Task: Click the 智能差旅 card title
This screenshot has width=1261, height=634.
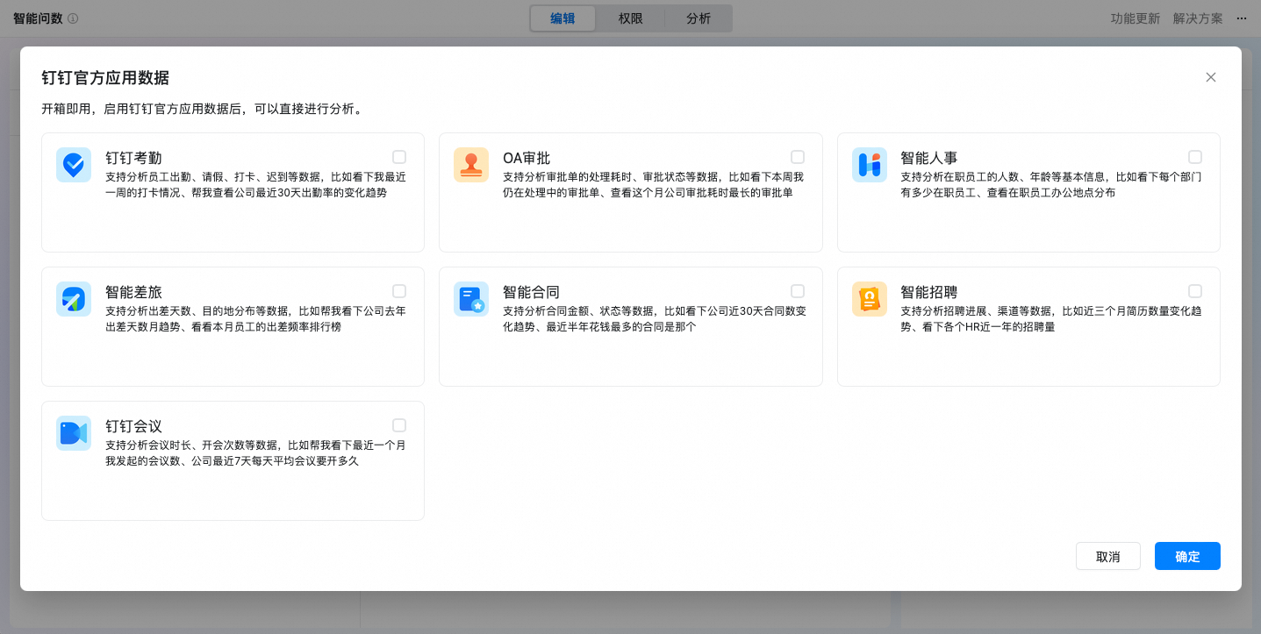Action: pos(133,293)
